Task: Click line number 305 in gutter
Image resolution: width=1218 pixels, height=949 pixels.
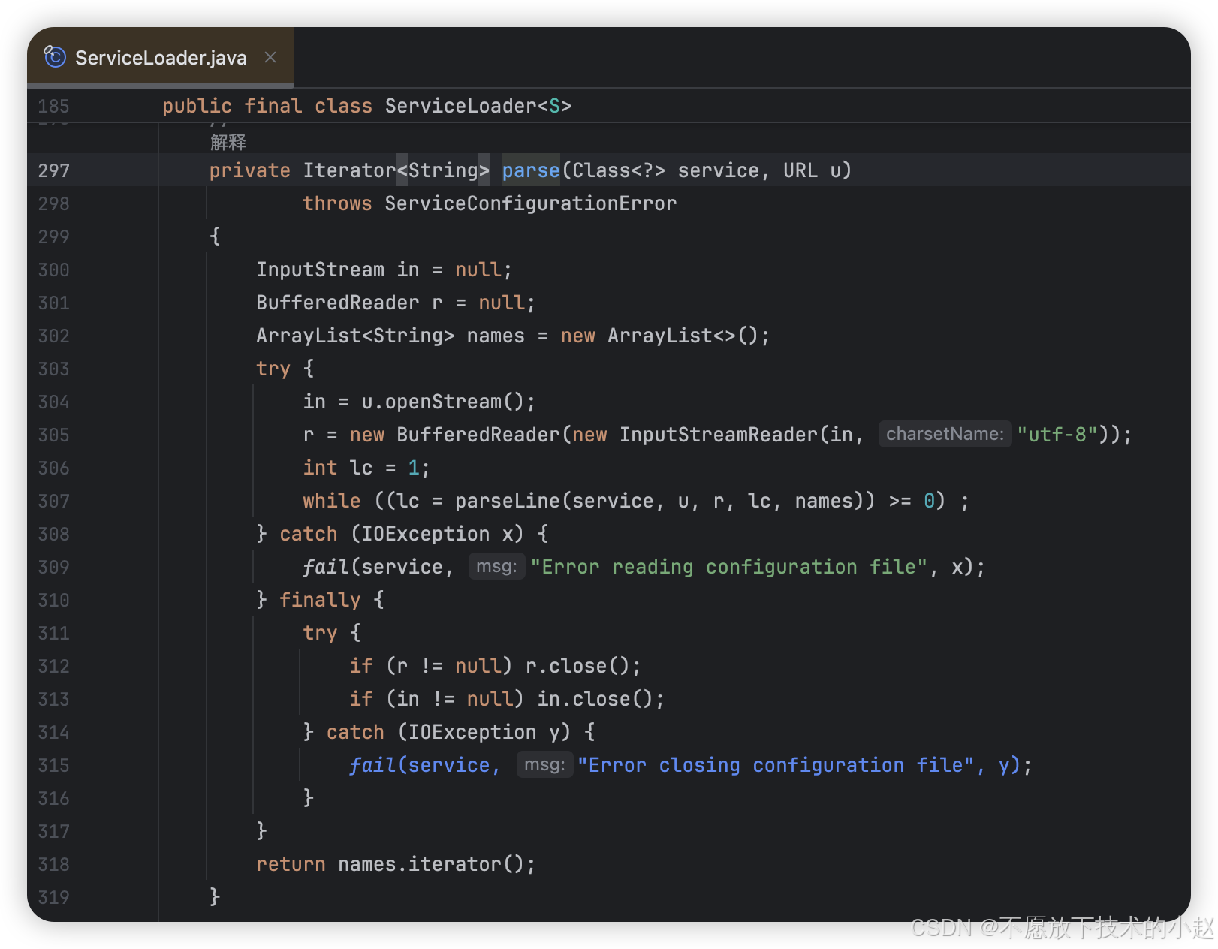Action: click(54, 435)
